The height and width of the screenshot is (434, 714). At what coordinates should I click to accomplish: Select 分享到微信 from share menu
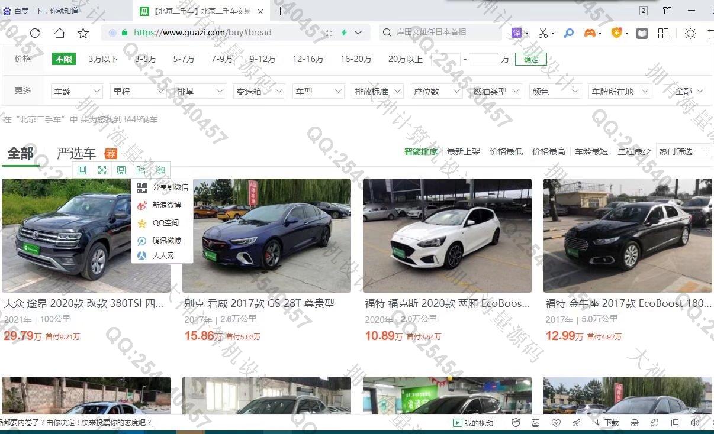click(162, 187)
